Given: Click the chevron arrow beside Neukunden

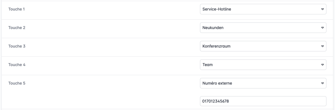Looking at the screenshot, I should coord(322,28).
